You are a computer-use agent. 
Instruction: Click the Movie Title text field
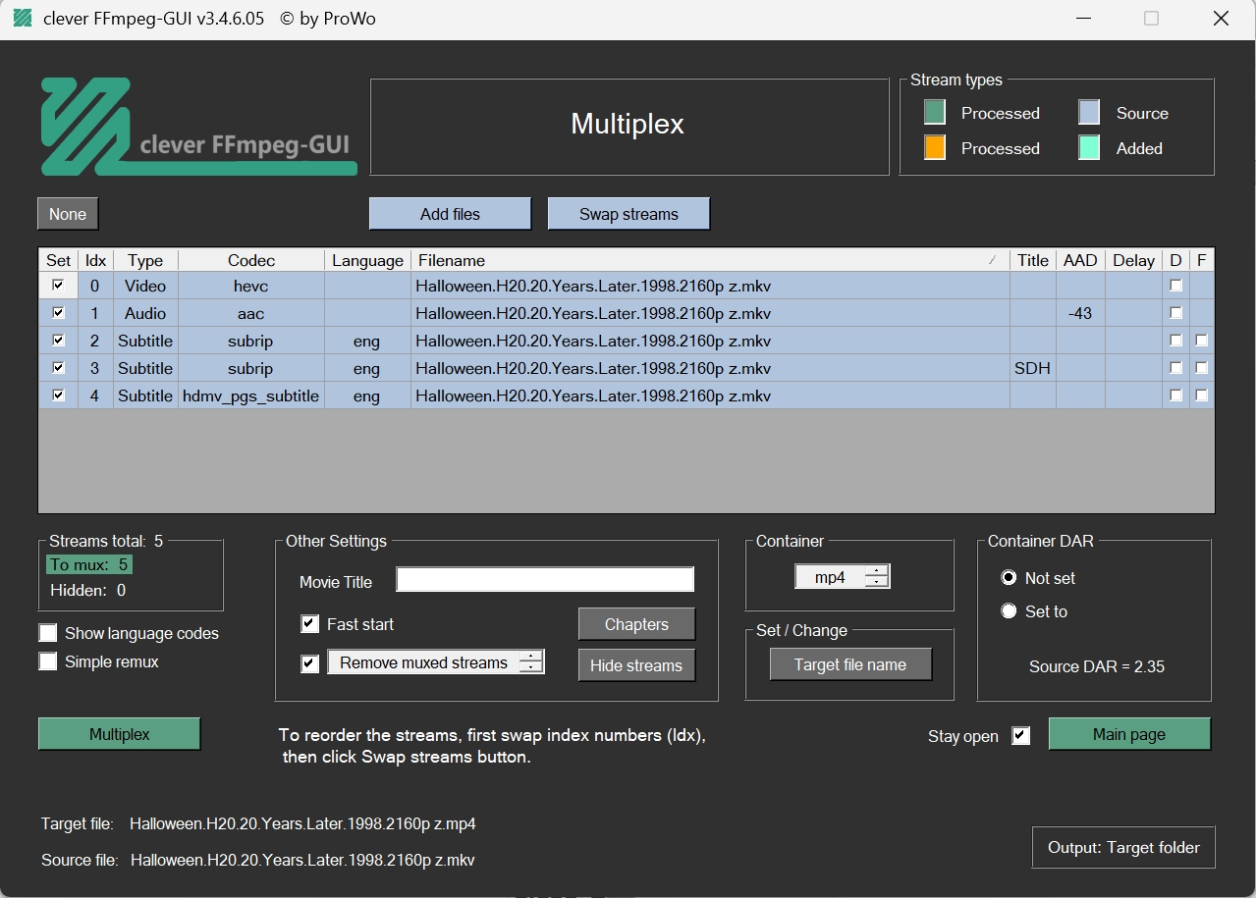point(544,580)
